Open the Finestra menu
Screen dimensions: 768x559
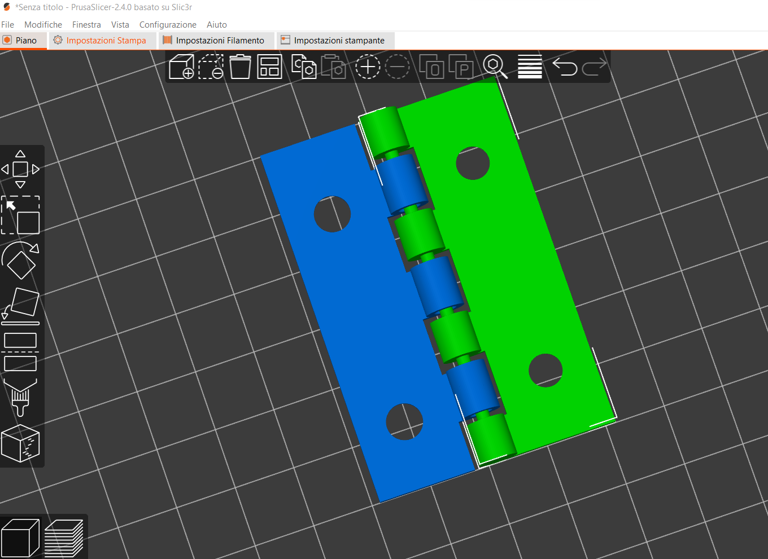click(x=86, y=25)
